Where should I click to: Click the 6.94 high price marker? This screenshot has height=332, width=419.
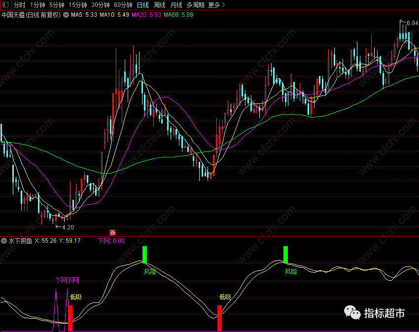point(412,23)
